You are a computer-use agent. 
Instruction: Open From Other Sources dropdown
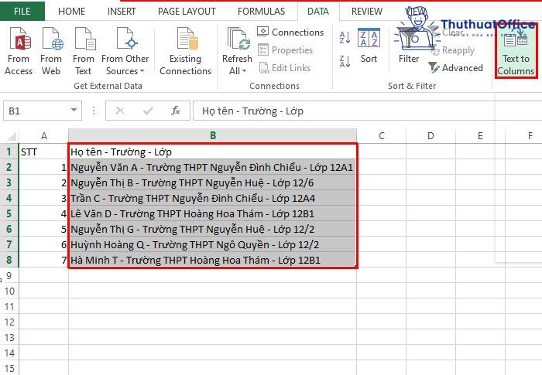(x=125, y=51)
